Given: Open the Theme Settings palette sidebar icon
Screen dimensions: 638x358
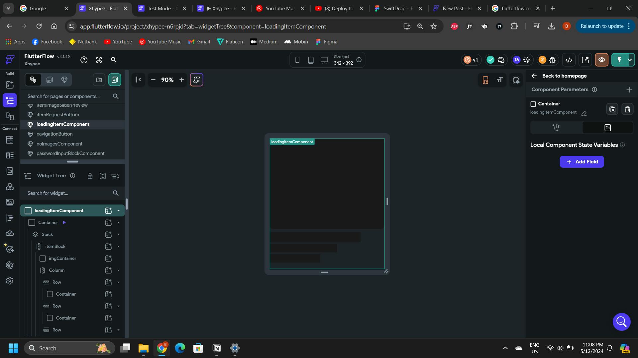Looking at the screenshot, I should pos(10,265).
